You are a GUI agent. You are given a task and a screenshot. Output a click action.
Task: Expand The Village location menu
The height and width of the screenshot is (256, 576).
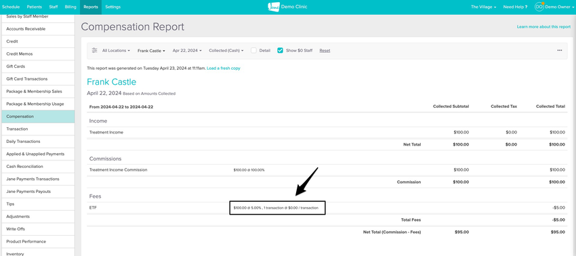(x=483, y=7)
